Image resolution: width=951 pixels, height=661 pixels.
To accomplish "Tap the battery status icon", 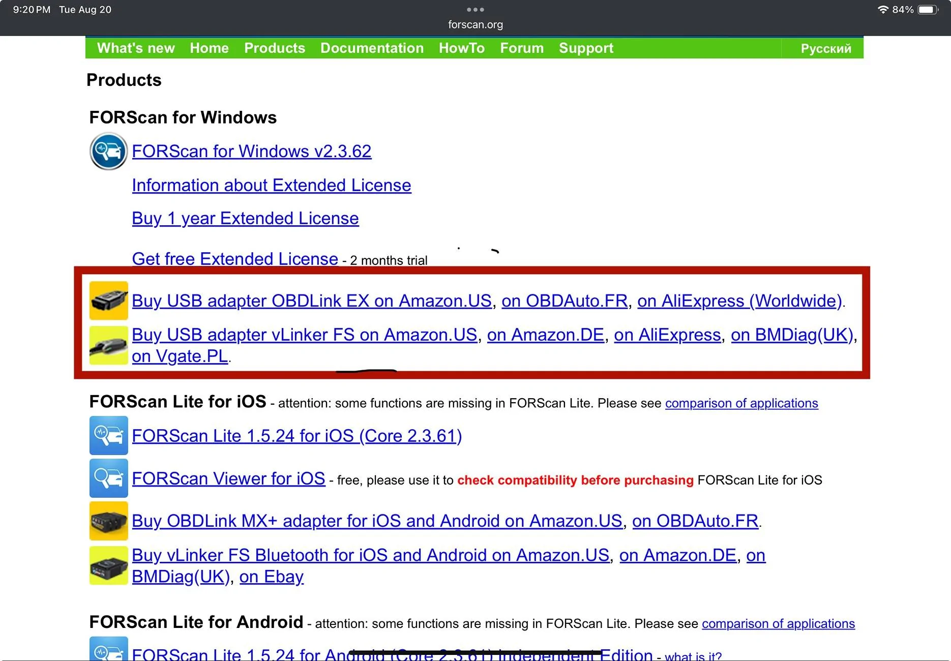I will (x=928, y=10).
